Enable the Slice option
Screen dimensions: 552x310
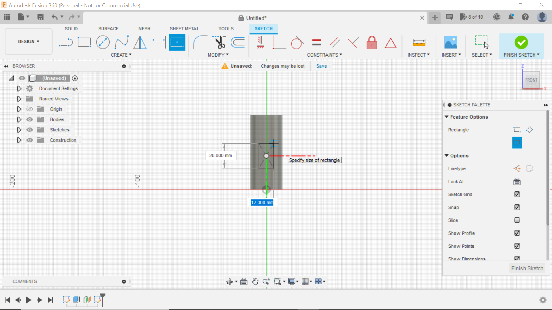(x=517, y=220)
